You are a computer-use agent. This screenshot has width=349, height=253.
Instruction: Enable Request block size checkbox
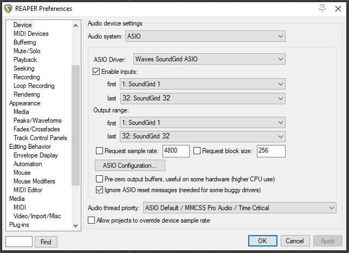197,151
